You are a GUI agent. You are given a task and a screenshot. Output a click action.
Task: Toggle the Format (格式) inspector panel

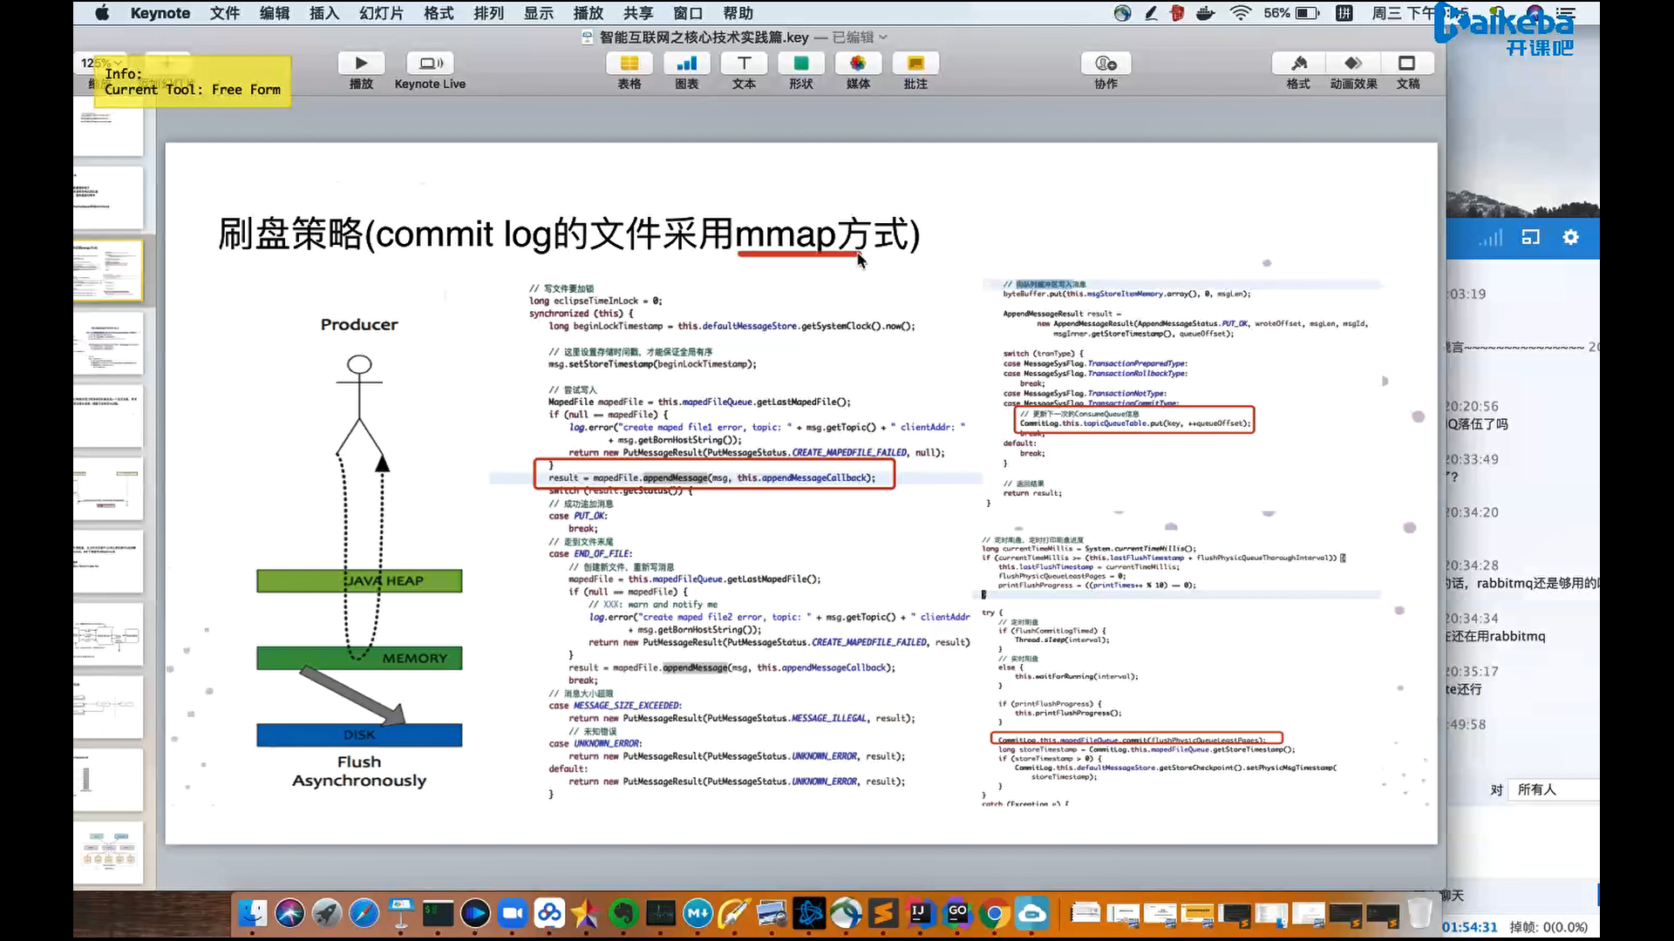[x=1298, y=64]
